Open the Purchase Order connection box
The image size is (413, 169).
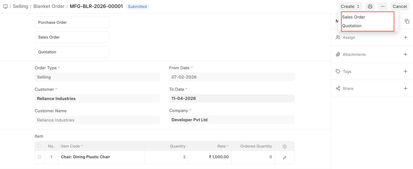(x=72, y=23)
